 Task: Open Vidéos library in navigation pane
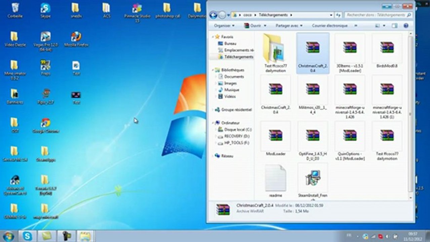tap(227, 96)
